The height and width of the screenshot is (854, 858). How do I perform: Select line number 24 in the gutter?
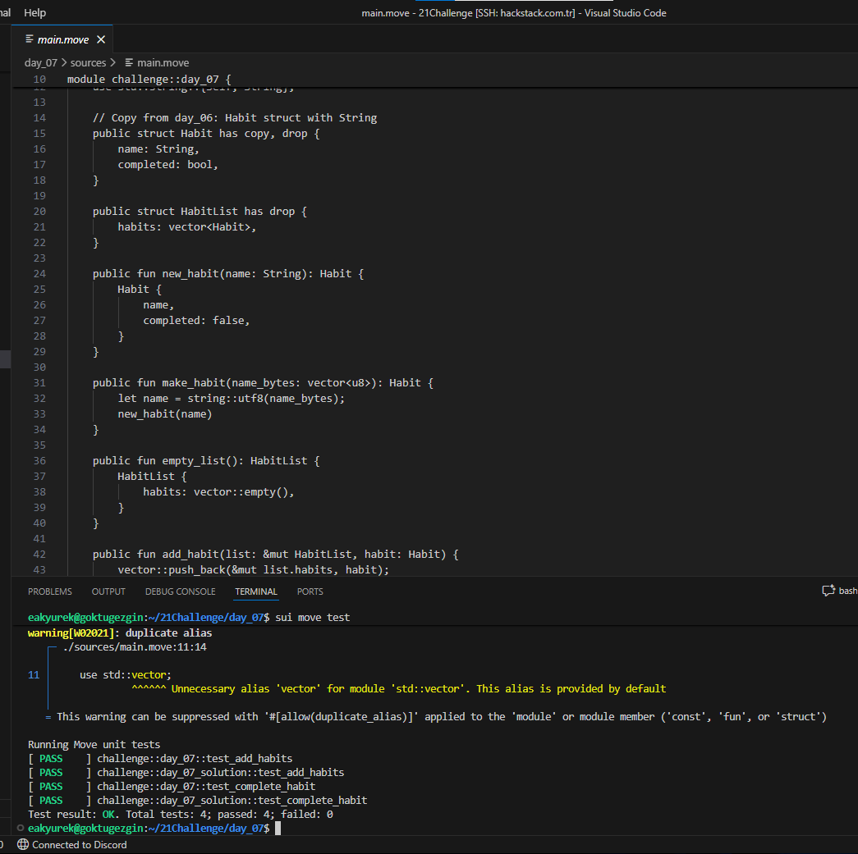point(39,274)
